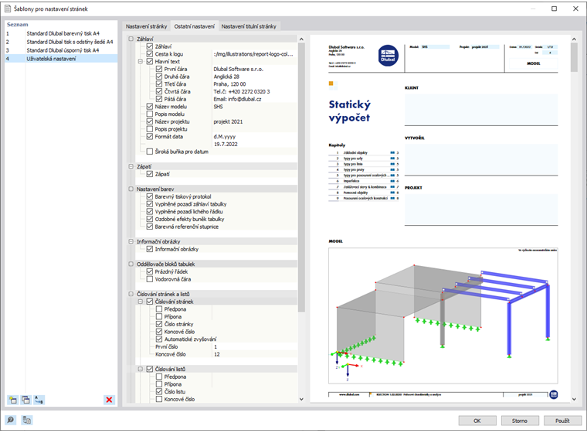The image size is (587, 433).
Task: Click the Dlubal logo in the preview header
Action: [388, 56]
